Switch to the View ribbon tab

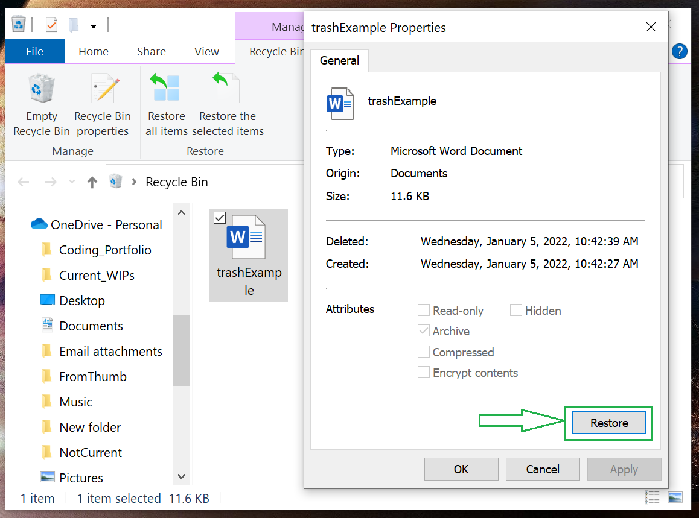click(206, 52)
